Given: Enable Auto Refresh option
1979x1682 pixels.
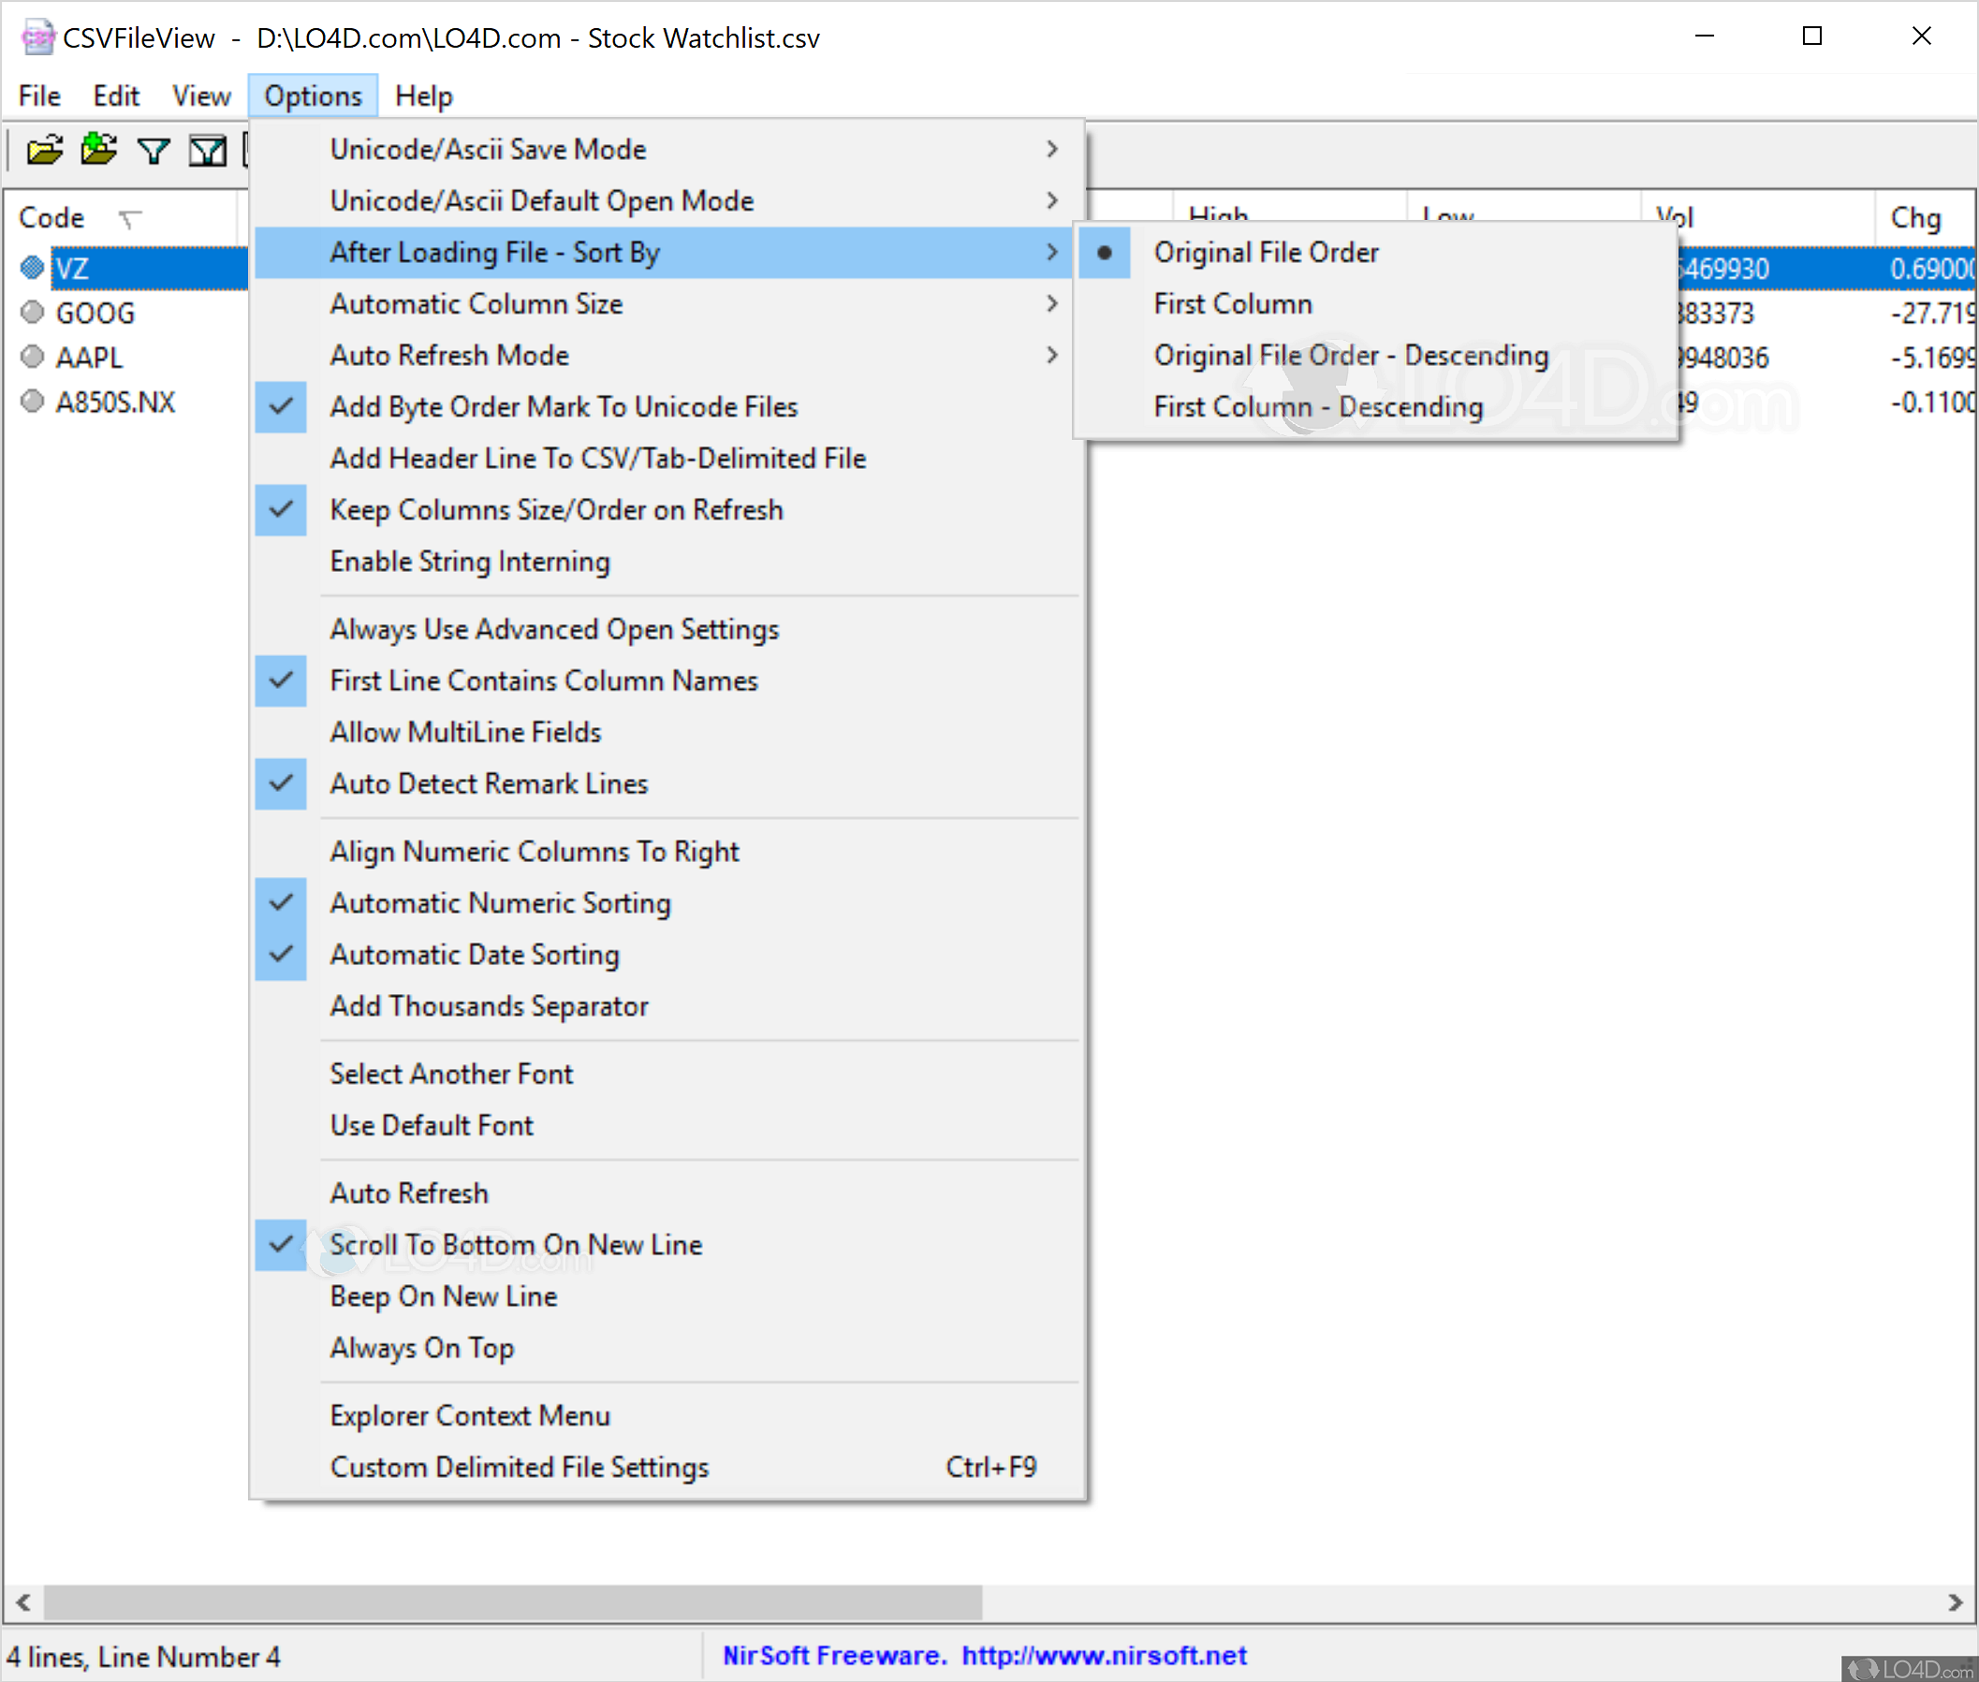Looking at the screenshot, I should [668, 1193].
